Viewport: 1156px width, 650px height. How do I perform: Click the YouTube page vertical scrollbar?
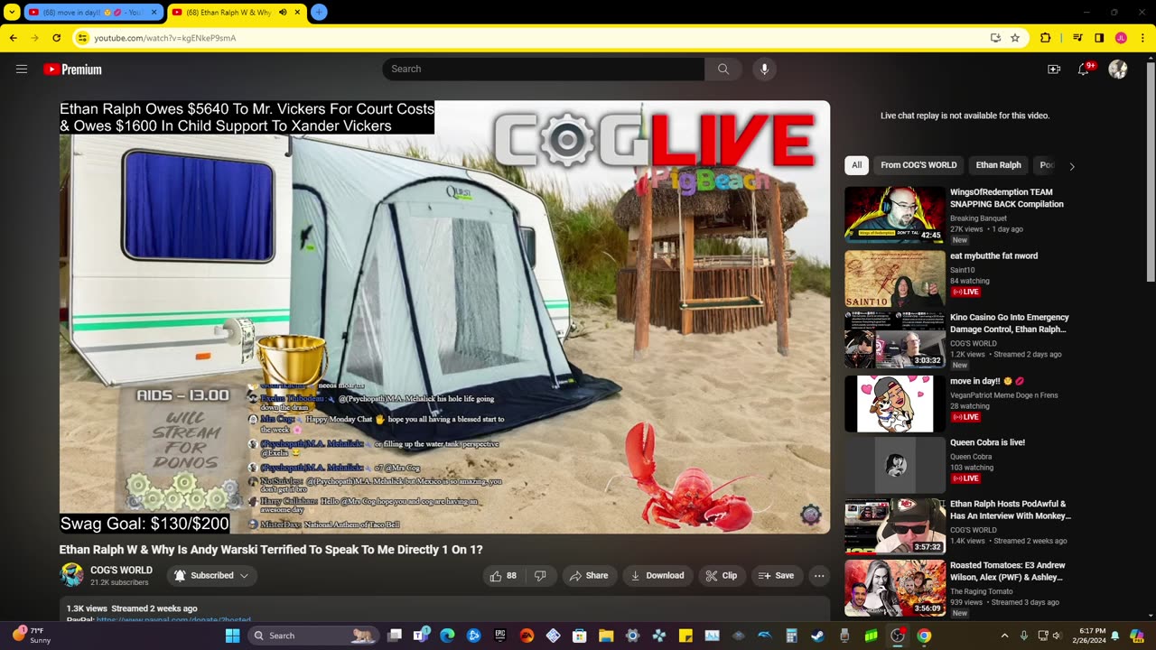[x=1151, y=172]
